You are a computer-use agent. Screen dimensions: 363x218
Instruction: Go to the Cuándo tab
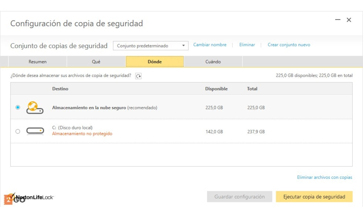coord(213,62)
